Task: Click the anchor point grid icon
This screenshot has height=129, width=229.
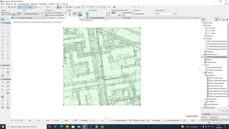Action: (108, 14)
